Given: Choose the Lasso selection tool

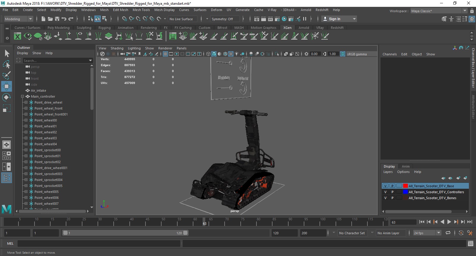Looking at the screenshot, I should [7, 64].
